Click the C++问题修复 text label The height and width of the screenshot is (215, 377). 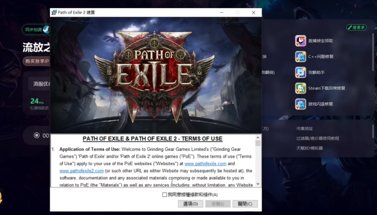[x=321, y=57]
